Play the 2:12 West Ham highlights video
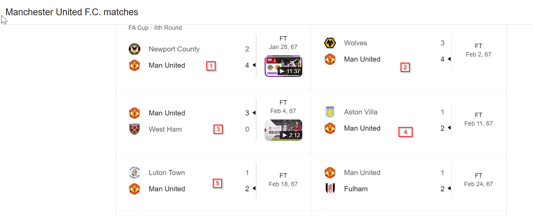533x217 pixels. coord(283,130)
